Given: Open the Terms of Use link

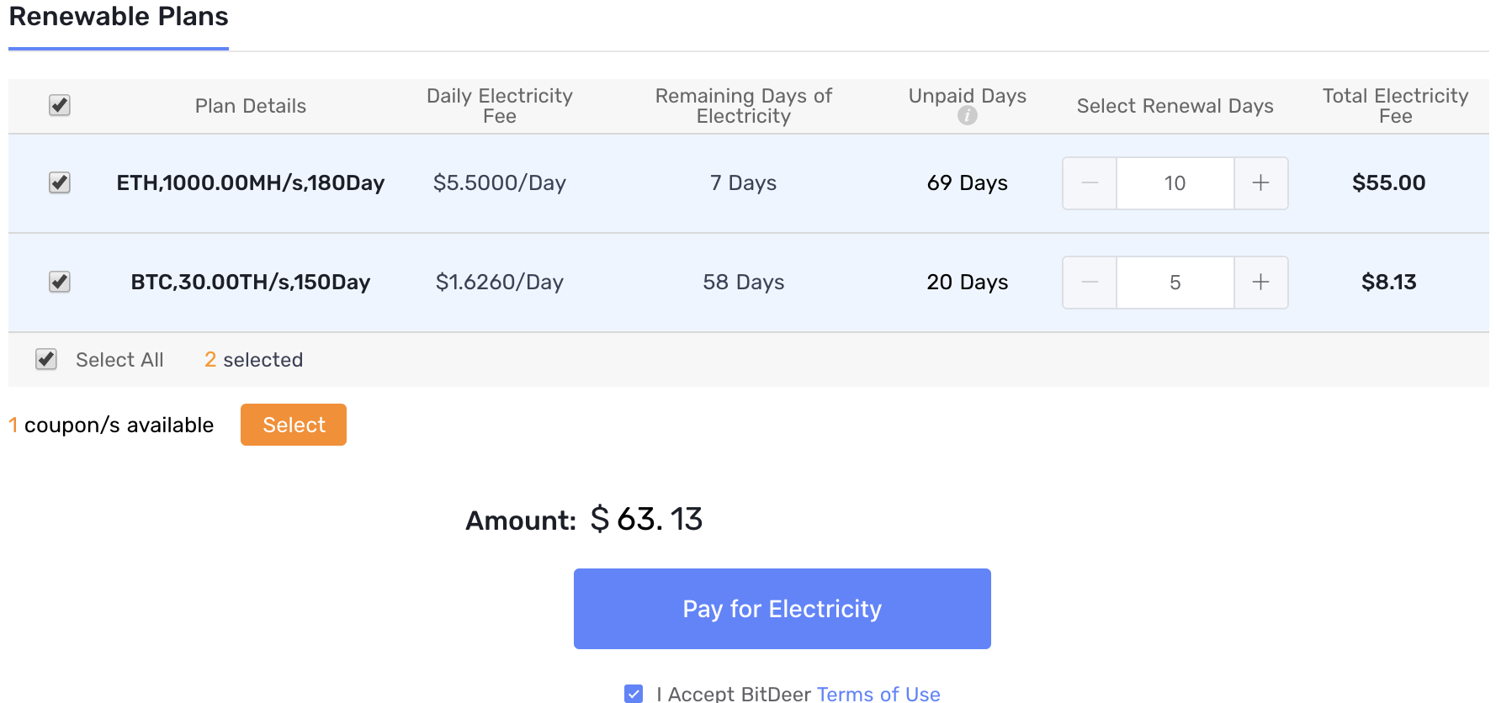Looking at the screenshot, I should [878, 694].
